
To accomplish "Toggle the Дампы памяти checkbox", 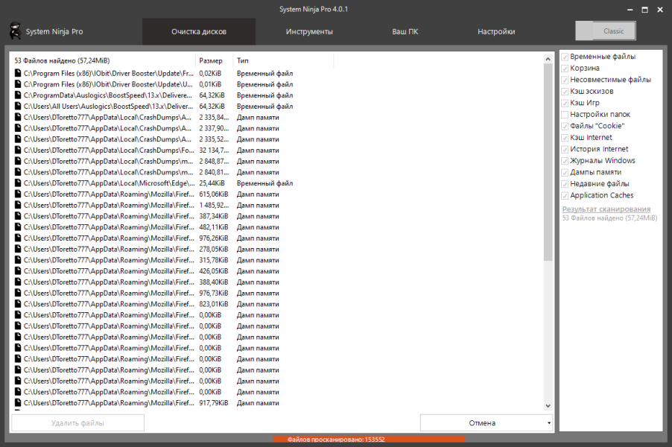I will 565,172.
